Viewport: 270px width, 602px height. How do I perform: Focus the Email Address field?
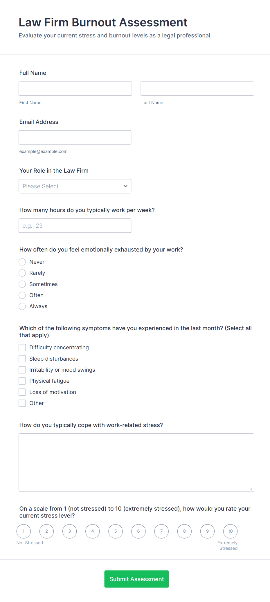coord(75,137)
